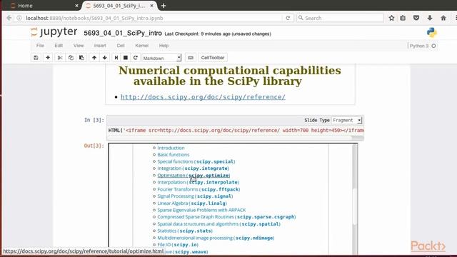The width and height of the screenshot is (457, 257).
Task: Open the Kernel menu
Action: click(142, 46)
